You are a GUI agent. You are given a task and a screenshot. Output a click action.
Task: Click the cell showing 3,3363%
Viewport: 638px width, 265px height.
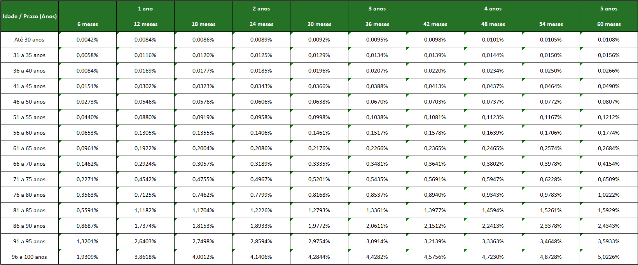pyautogui.click(x=493, y=241)
